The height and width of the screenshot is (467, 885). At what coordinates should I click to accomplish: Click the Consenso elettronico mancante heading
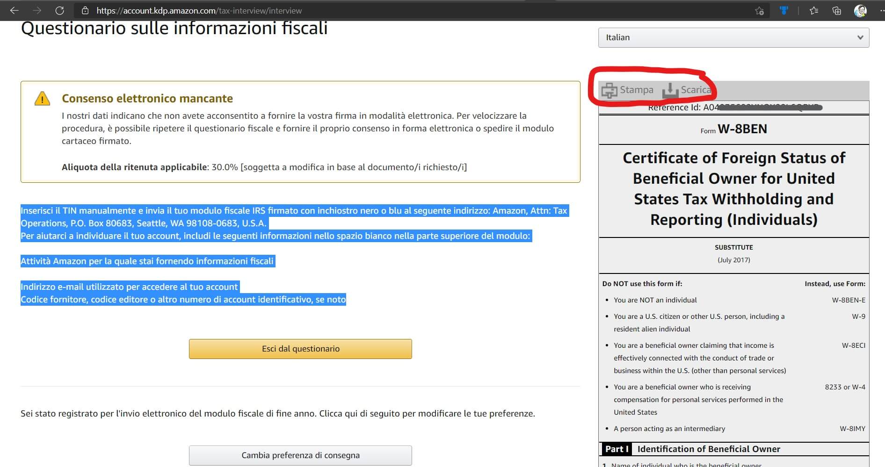[x=147, y=99]
